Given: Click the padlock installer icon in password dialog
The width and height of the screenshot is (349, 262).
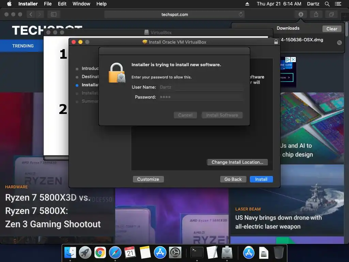Looking at the screenshot, I should 117,73.
